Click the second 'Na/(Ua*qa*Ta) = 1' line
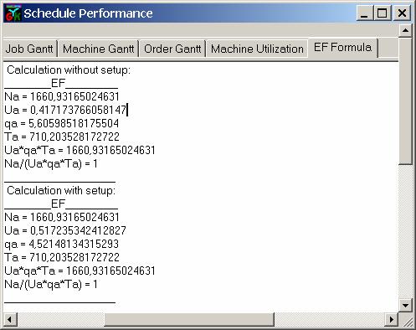 tap(51, 284)
